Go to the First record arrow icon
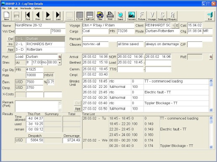This screenshot has height=162, width=217. click(28, 16)
